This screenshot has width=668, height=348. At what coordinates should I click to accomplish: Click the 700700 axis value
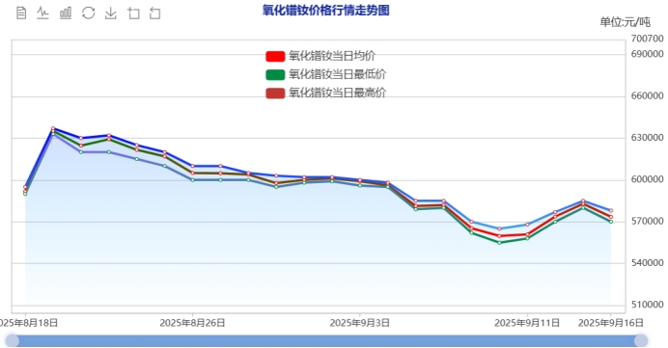click(647, 39)
